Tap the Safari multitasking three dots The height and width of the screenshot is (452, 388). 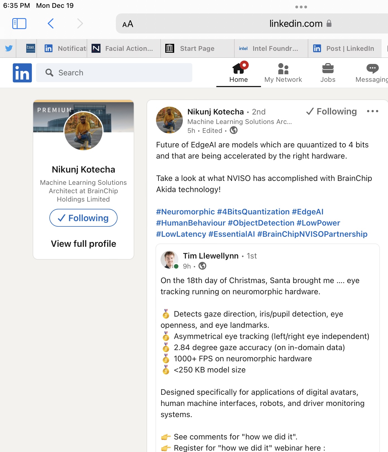tap(301, 7)
